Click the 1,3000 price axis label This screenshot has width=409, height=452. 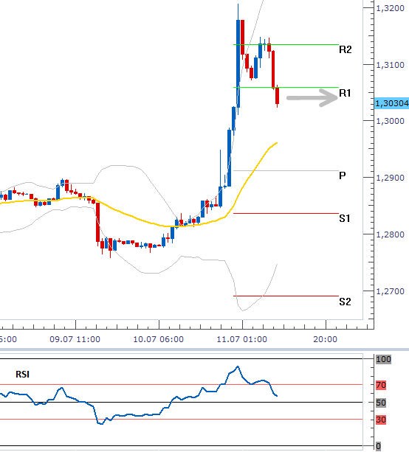pos(391,121)
